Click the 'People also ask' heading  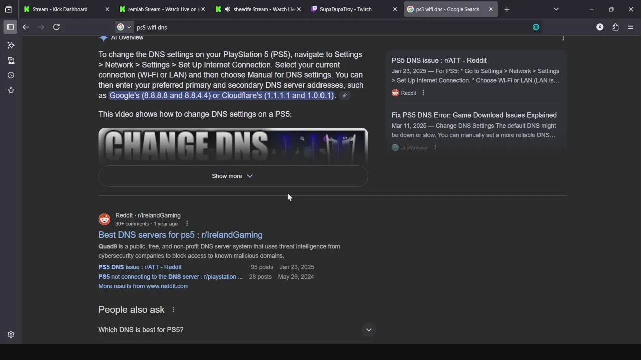pyautogui.click(x=131, y=310)
